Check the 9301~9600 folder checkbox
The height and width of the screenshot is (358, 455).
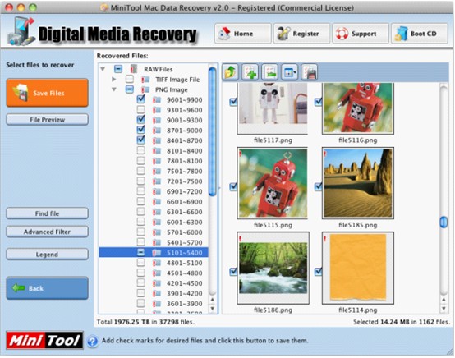140,110
